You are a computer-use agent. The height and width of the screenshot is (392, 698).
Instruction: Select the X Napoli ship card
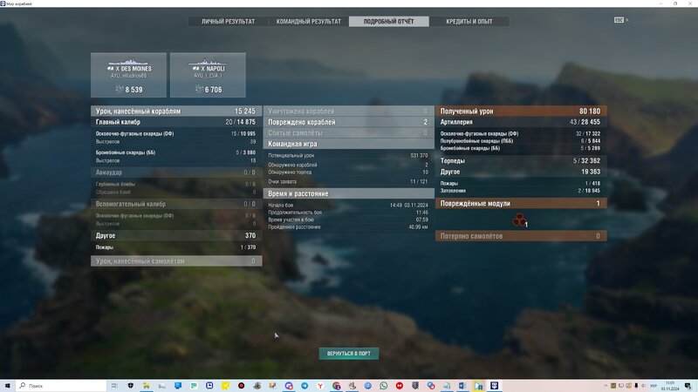click(208, 75)
